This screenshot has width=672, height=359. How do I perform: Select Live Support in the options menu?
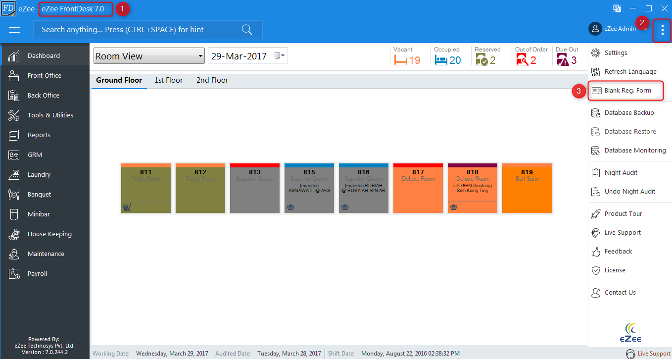(630, 233)
